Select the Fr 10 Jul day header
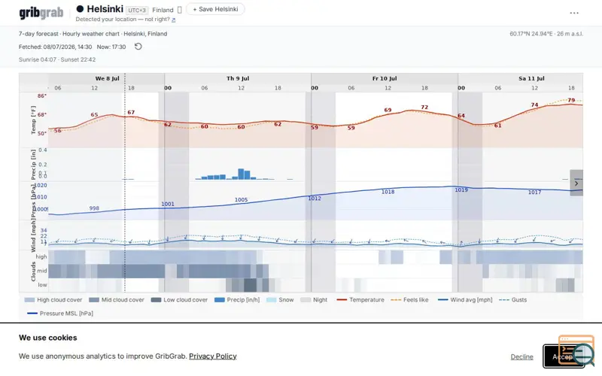Viewport: 602px width, 376px height. point(385,78)
